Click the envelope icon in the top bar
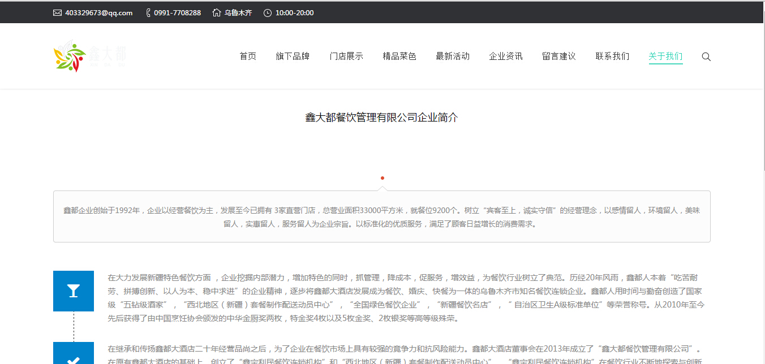 57,13
